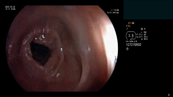Click the slash icon below SE
This screenshot has width=173, height=97.
(127, 29)
